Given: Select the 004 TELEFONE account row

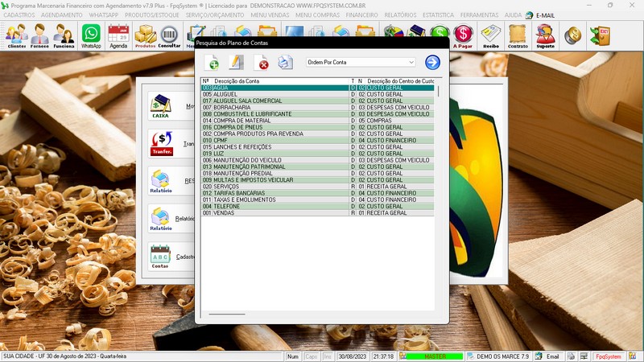Looking at the screenshot, I should tap(317, 207).
